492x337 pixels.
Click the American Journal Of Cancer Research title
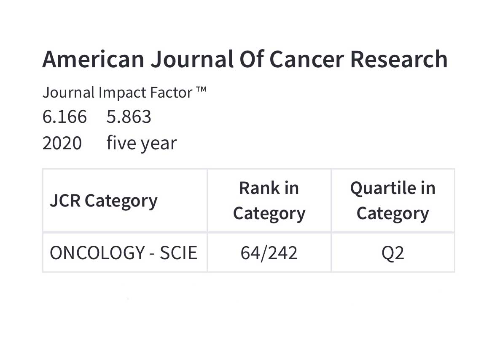(x=245, y=59)
